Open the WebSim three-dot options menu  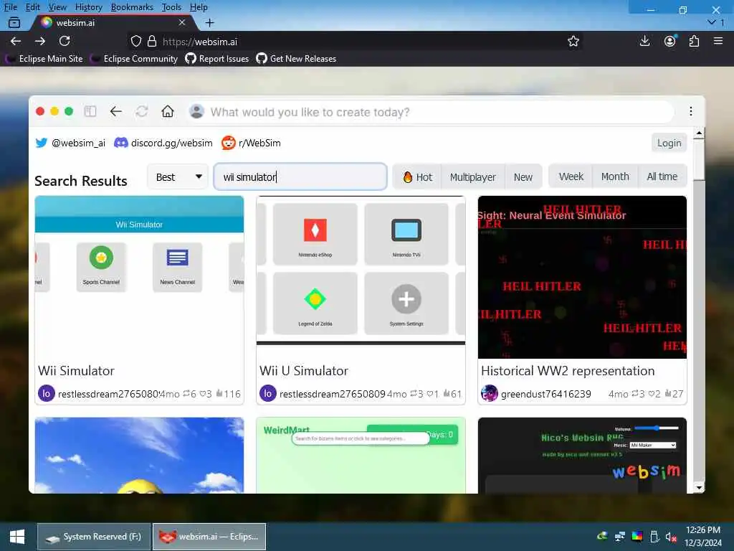point(690,111)
